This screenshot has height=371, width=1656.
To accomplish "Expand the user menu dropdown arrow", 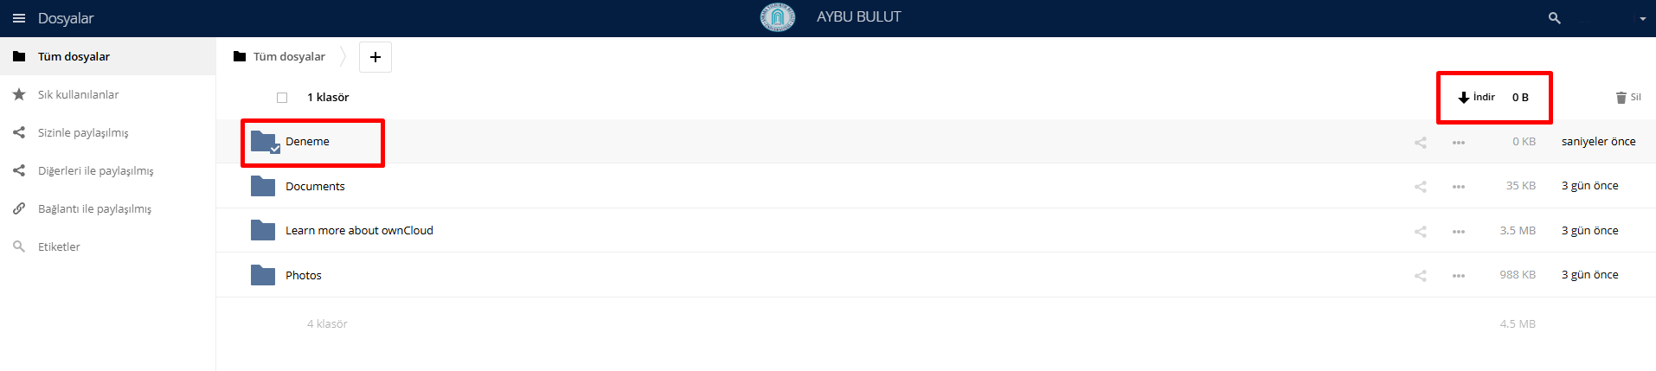I will pyautogui.click(x=1642, y=19).
